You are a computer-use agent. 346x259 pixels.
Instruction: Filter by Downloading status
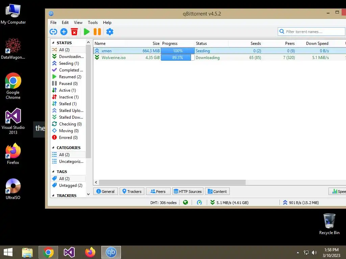tap(68, 56)
